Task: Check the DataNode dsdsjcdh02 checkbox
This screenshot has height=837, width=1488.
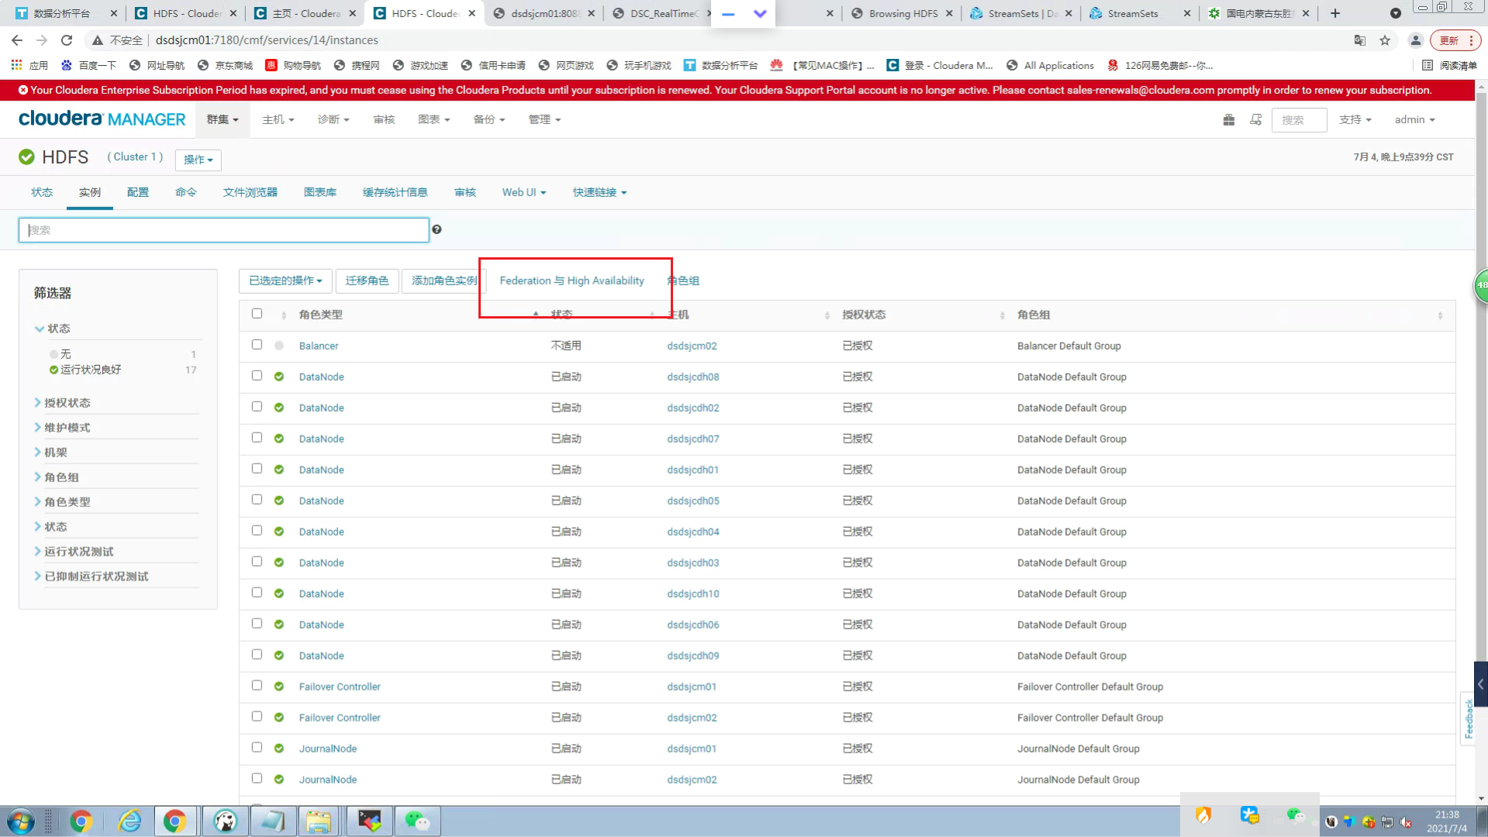Action: pyautogui.click(x=257, y=407)
